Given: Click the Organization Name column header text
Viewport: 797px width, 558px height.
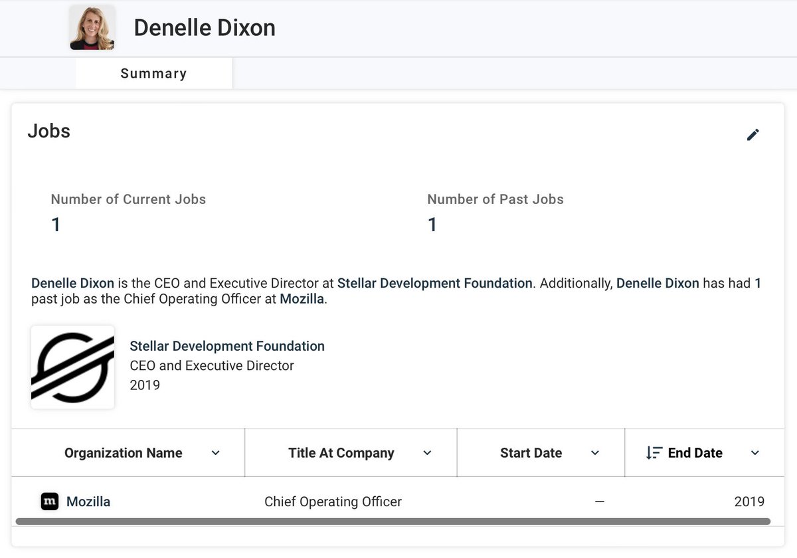Looking at the screenshot, I should pos(124,453).
